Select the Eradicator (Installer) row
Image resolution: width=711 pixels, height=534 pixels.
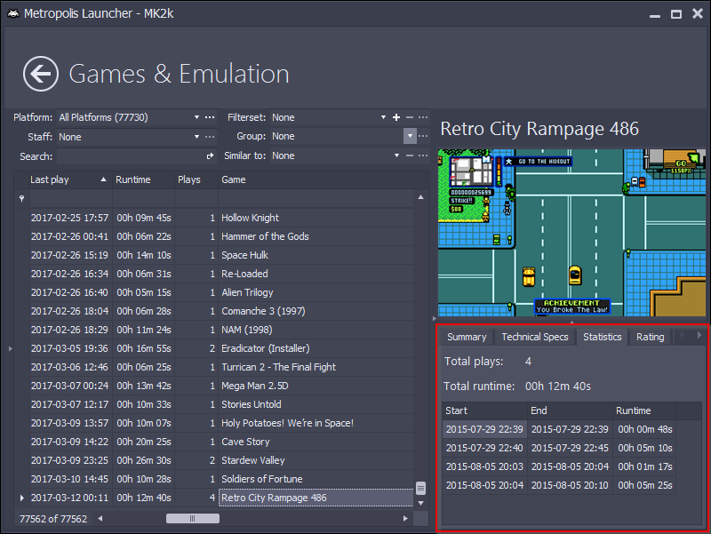[221, 348]
